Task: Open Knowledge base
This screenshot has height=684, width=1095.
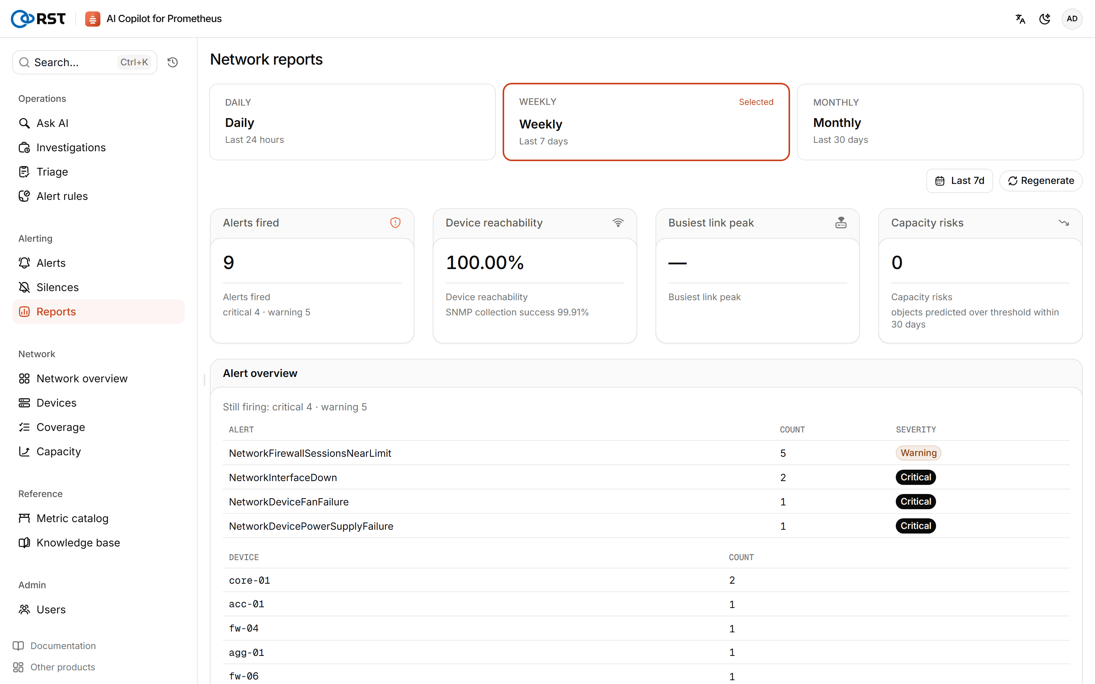Action: [98, 543]
